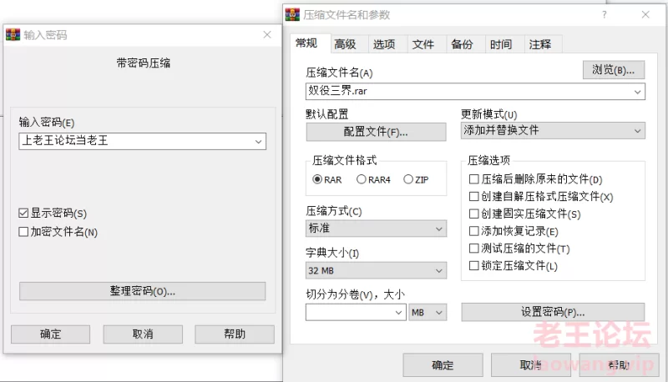Screen dimensions: 668x382
Task: Click the WinRAR icon in password dialog title
Action: pos(13,34)
